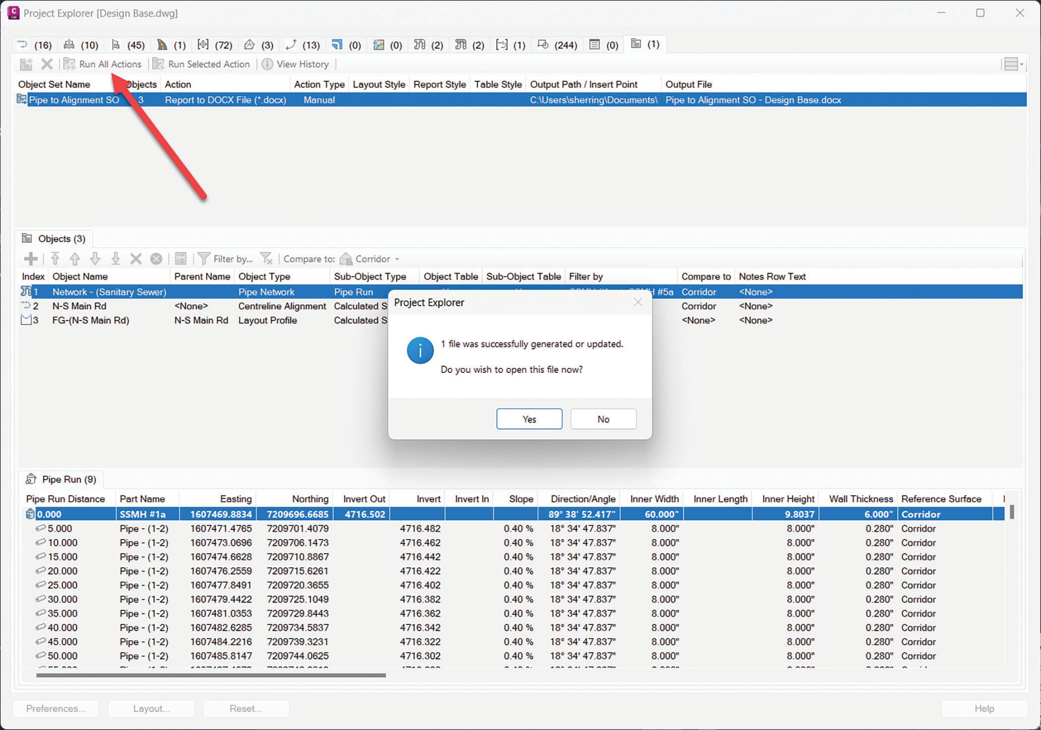Image resolution: width=1041 pixels, height=730 pixels.
Task: Click the Pipe Run table vertical scrollbar thumb
Action: 1012,511
